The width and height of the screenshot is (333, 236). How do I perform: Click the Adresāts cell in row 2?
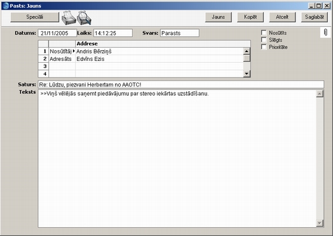click(x=62, y=59)
